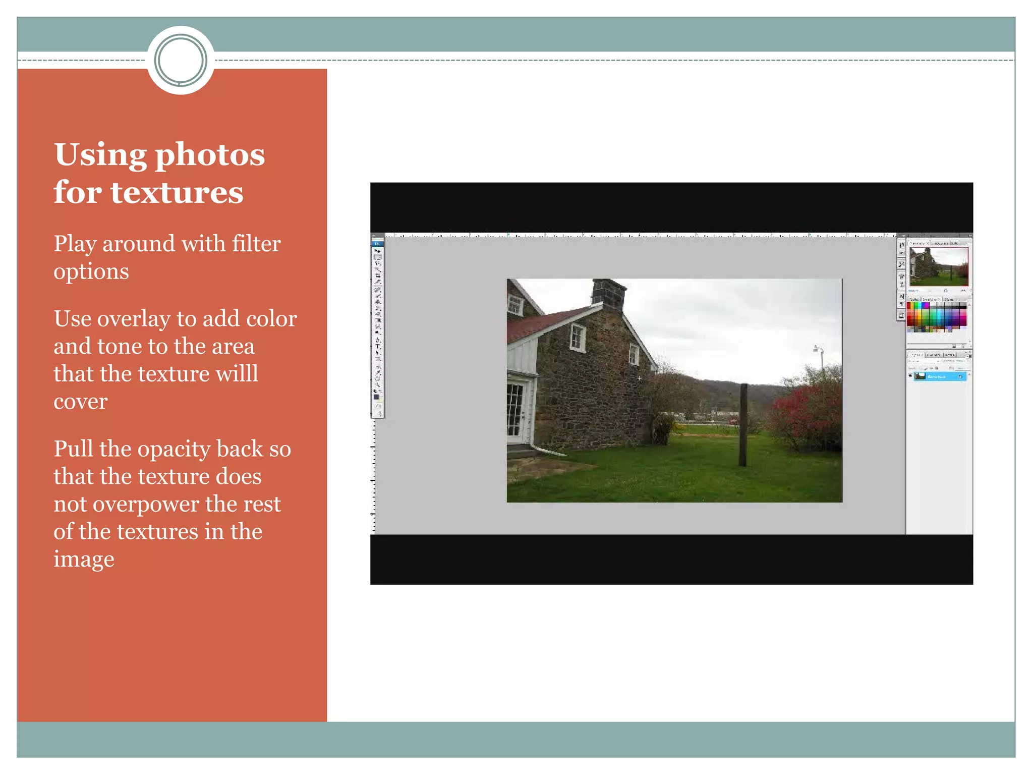Toggle Quick Mask mode in toolbox
1033x775 pixels.
(378, 406)
